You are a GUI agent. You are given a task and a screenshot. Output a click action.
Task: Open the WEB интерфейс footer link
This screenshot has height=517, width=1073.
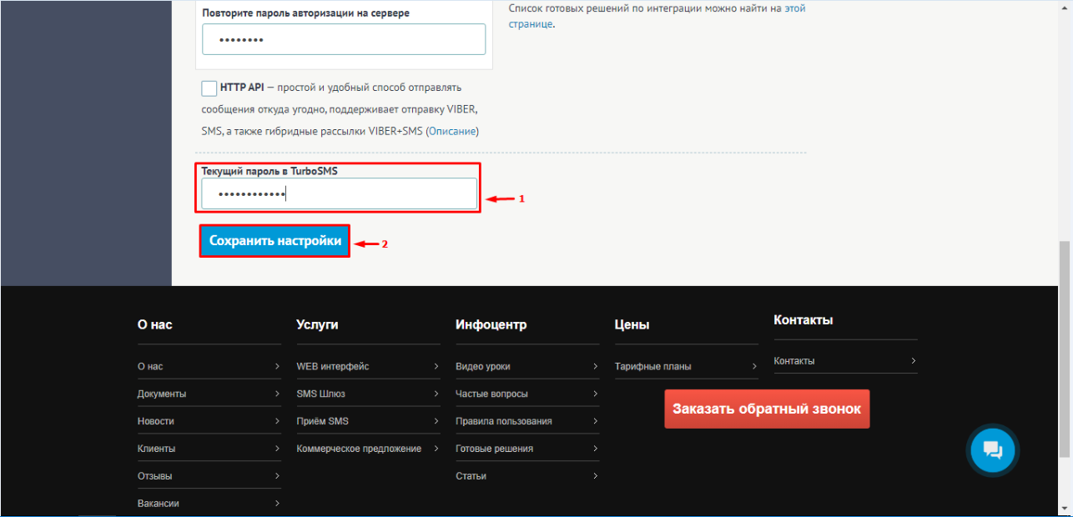[x=333, y=366]
